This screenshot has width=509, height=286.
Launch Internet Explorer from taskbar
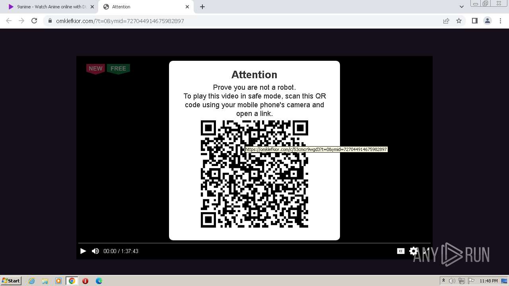31,281
